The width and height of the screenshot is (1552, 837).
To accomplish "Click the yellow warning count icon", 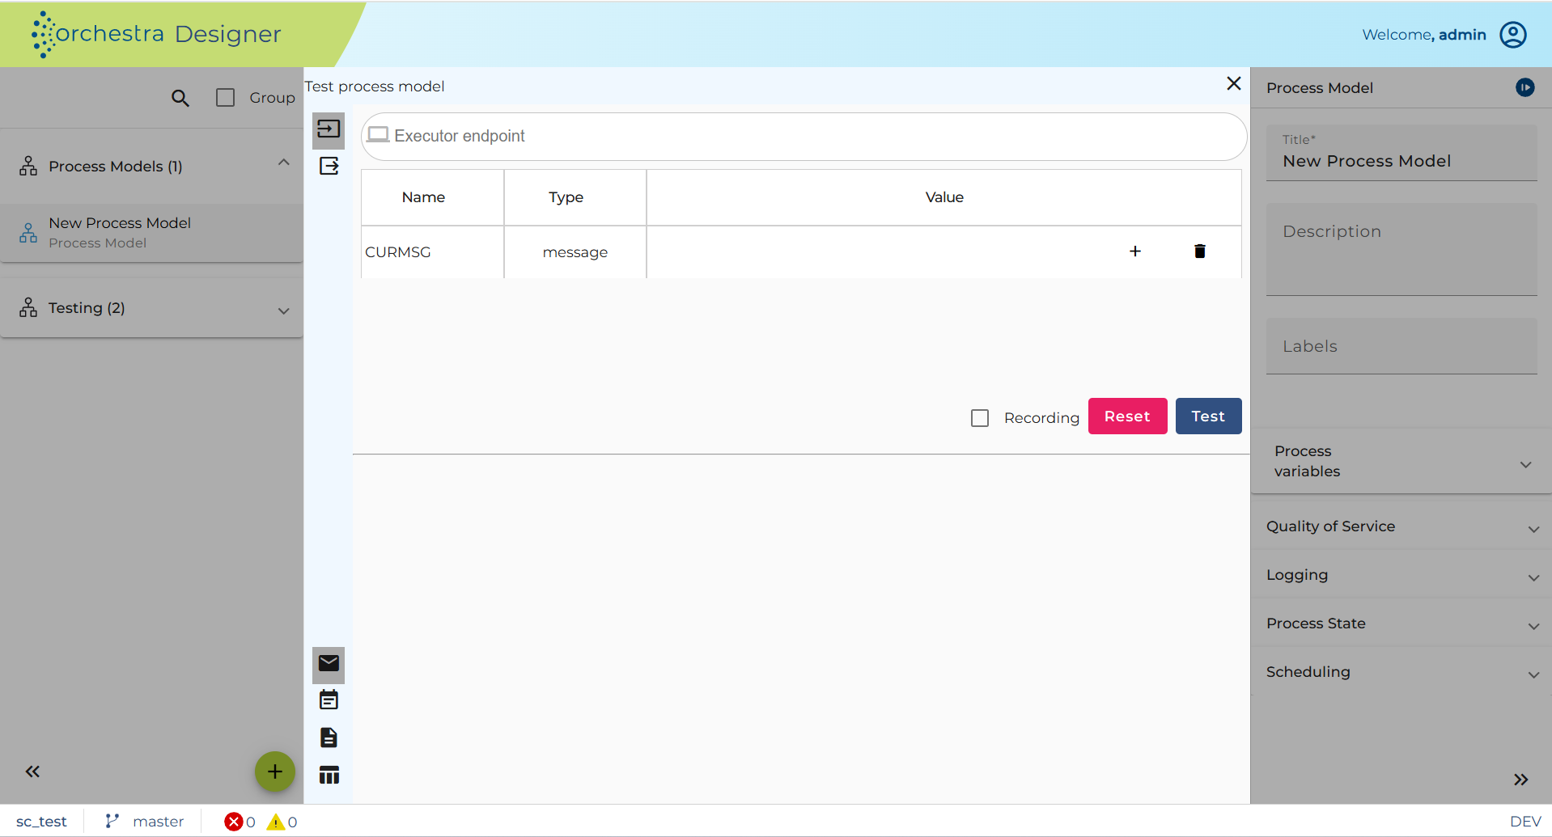I will [276, 822].
